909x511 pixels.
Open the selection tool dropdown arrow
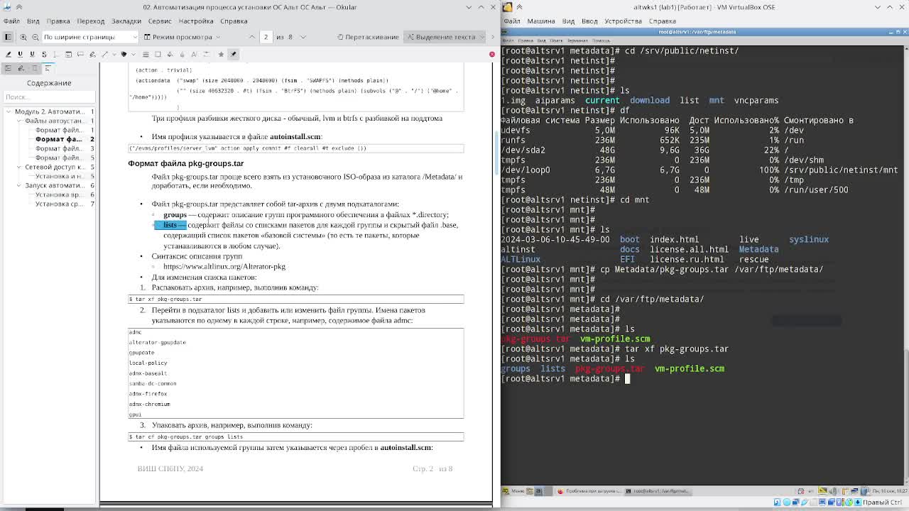coord(484,37)
